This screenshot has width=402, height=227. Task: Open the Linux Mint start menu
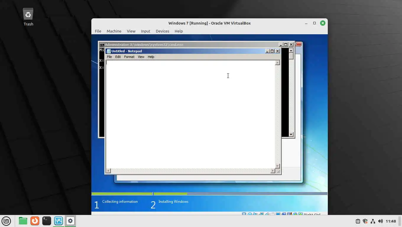click(x=6, y=221)
